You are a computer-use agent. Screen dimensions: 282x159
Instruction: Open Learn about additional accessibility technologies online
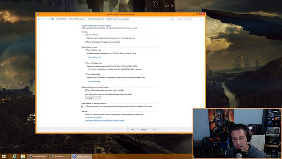pyautogui.click(x=104, y=120)
